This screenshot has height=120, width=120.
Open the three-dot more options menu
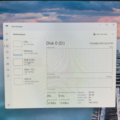click(x=113, y=34)
